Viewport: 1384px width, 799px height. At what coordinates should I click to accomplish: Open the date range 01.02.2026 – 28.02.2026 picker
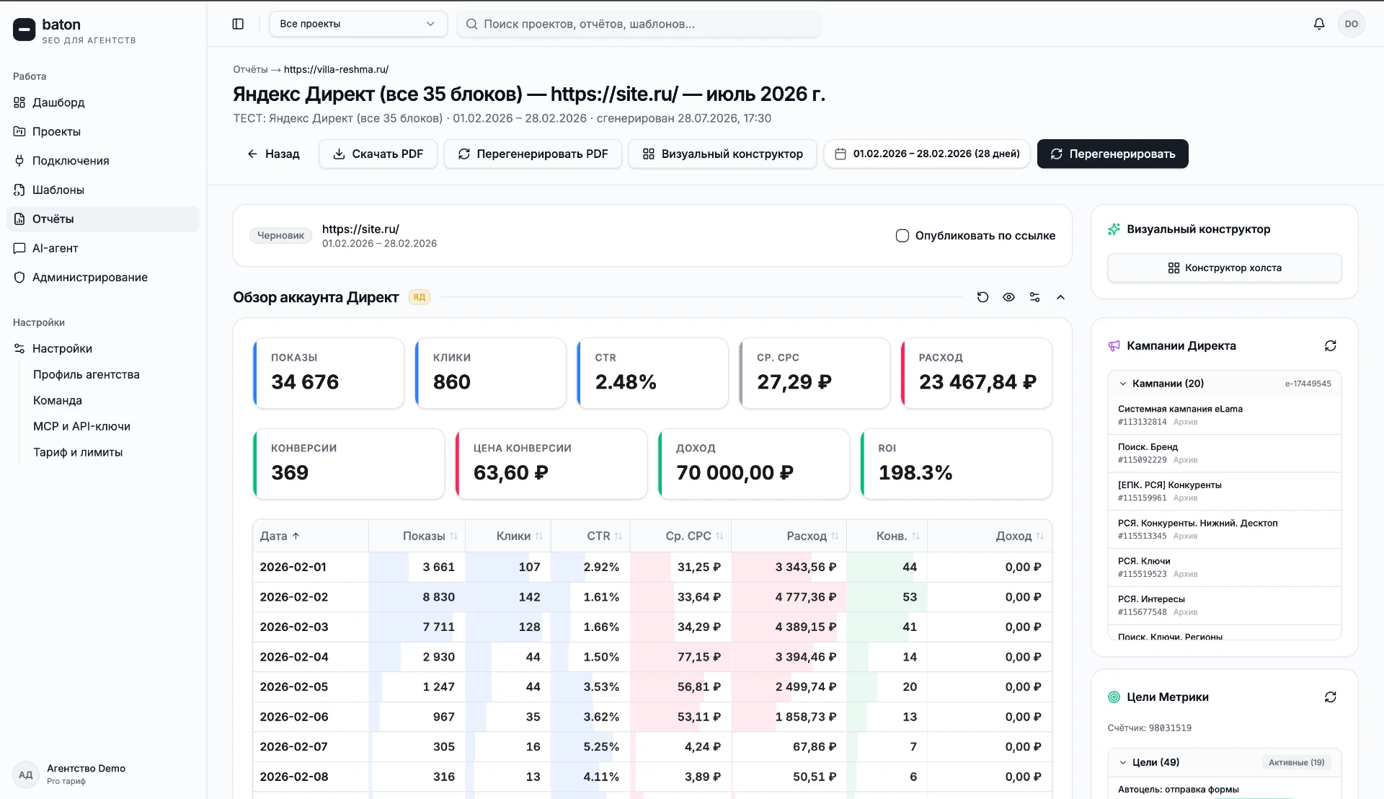927,154
